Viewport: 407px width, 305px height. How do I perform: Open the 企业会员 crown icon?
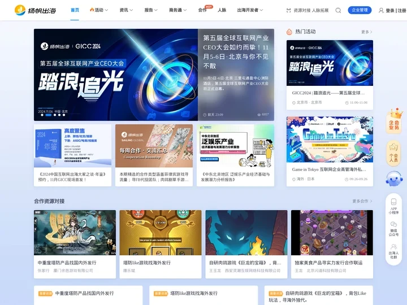click(394, 121)
